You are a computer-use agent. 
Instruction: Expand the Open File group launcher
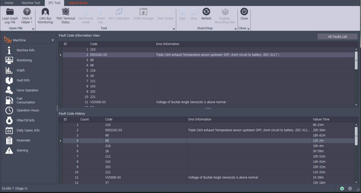[x=33, y=28]
